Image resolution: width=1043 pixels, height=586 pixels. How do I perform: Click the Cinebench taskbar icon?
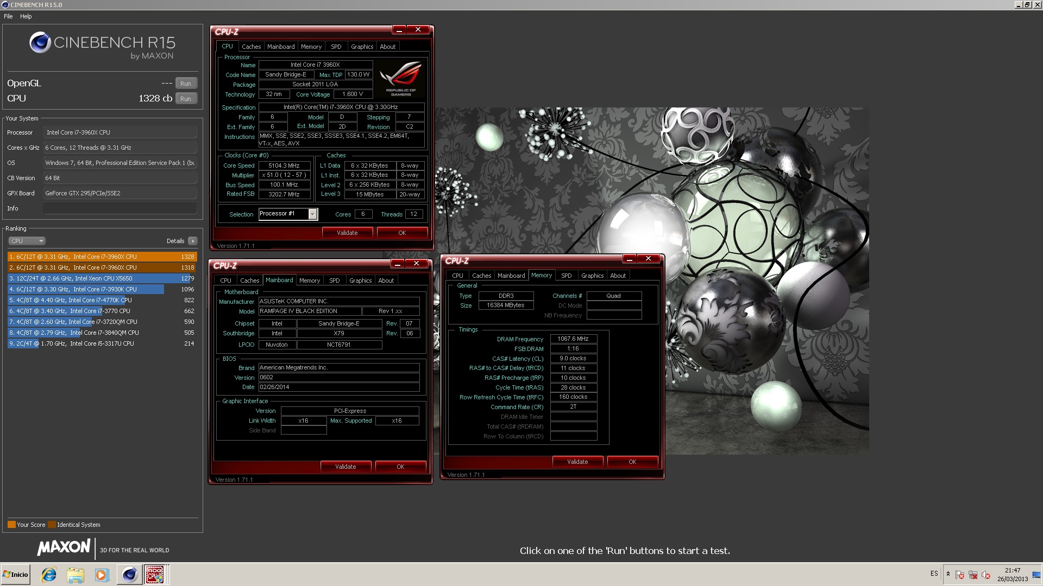(129, 575)
